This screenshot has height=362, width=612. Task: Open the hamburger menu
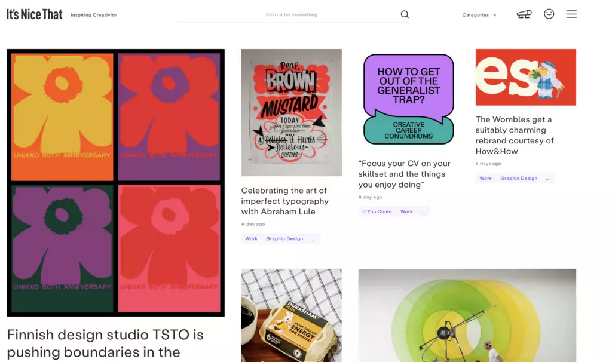tap(571, 14)
